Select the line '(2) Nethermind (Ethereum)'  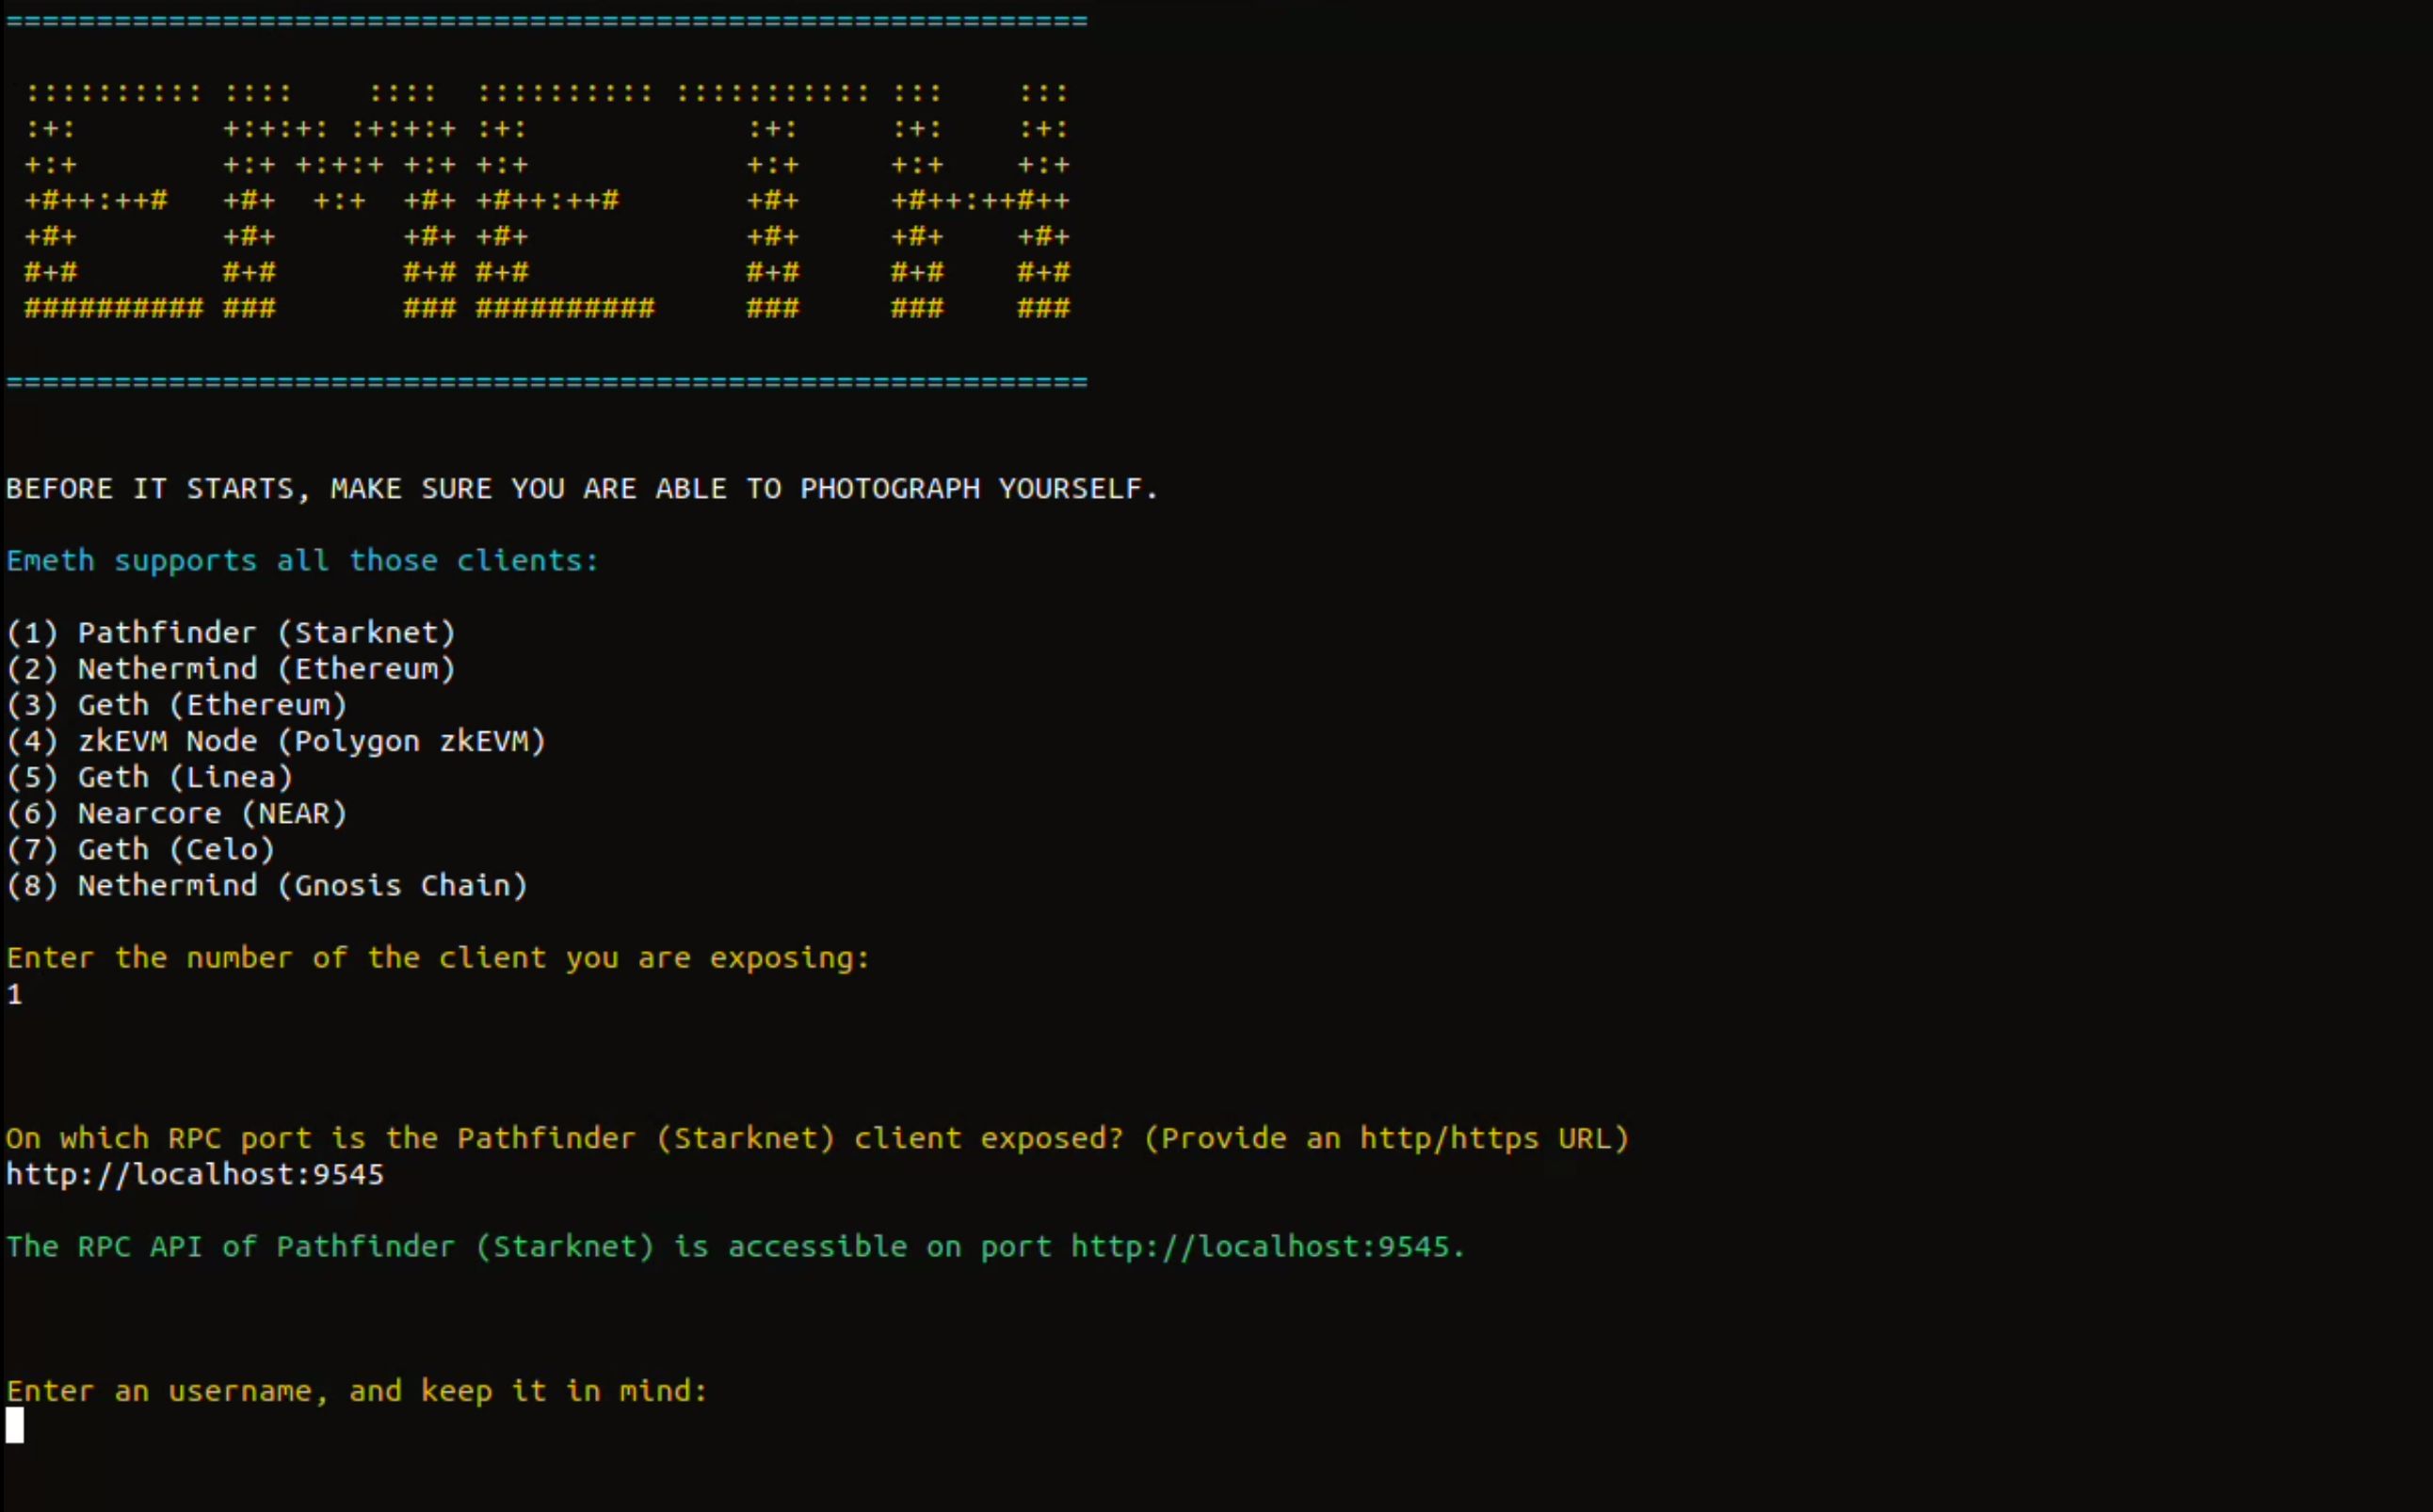(231, 669)
